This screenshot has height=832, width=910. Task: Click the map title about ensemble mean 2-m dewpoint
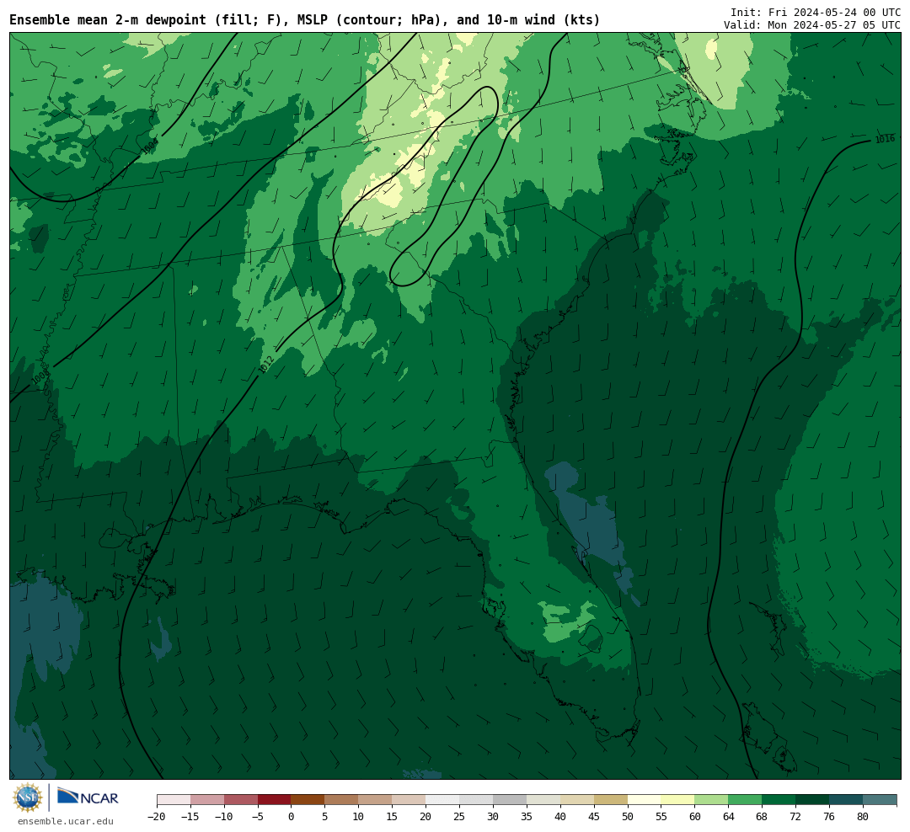(x=305, y=20)
